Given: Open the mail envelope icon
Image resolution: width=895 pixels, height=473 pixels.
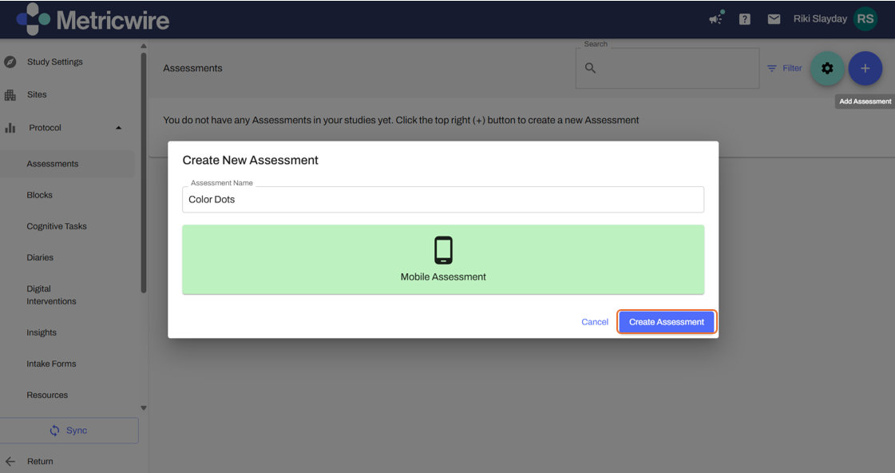Looking at the screenshot, I should (774, 19).
